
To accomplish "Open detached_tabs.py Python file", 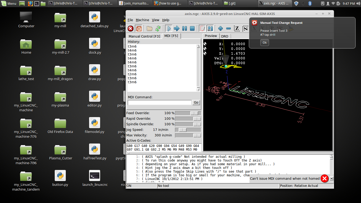I will click(x=95, y=20).
